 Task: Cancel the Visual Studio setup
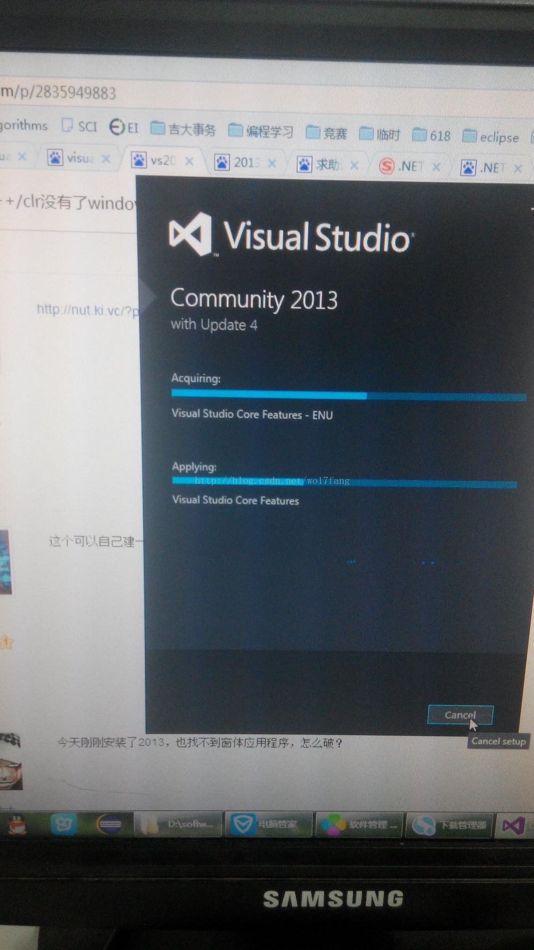460,715
